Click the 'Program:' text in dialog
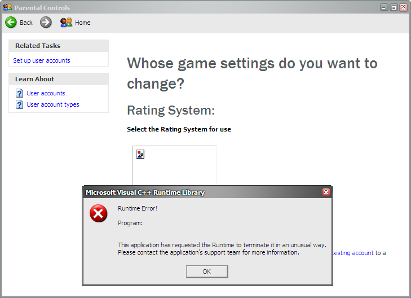The width and height of the screenshot is (411, 298). tap(130, 223)
